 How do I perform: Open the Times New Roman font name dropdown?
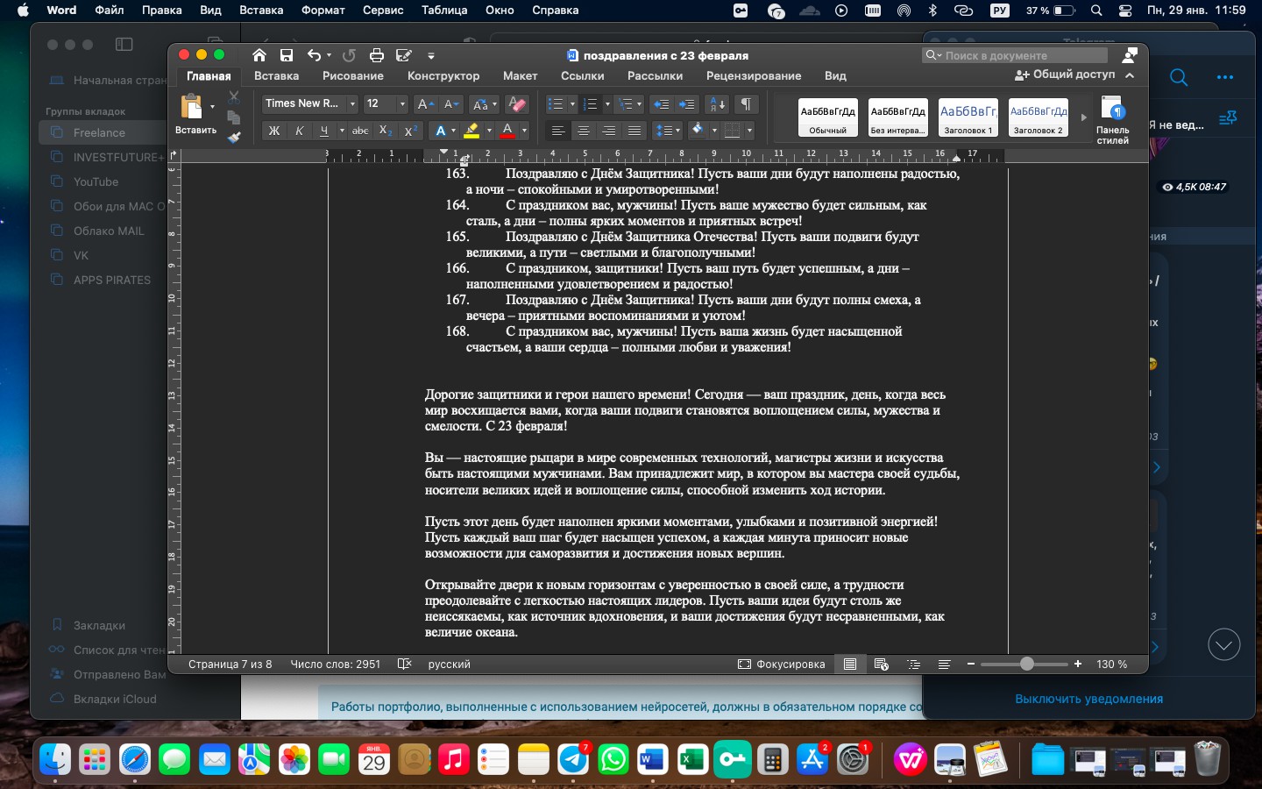[352, 104]
